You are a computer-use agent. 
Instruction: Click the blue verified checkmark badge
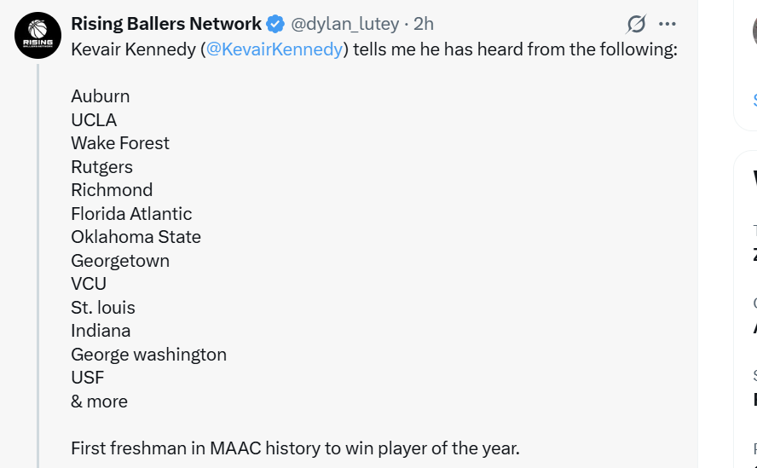point(276,24)
